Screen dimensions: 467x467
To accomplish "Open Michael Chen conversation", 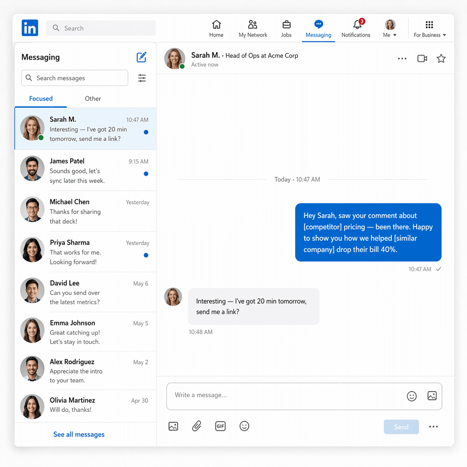I will coord(86,211).
